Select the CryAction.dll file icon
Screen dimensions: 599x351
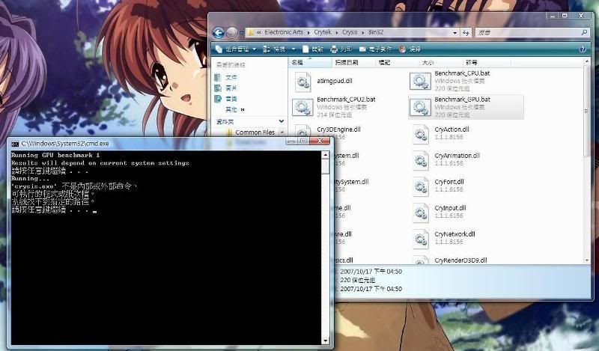[421, 134]
